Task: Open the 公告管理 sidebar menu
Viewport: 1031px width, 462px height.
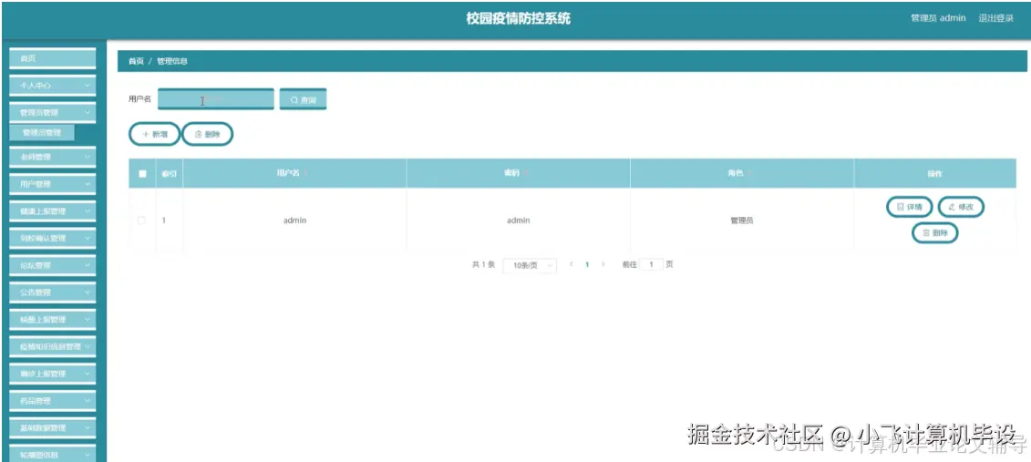Action: point(52,293)
